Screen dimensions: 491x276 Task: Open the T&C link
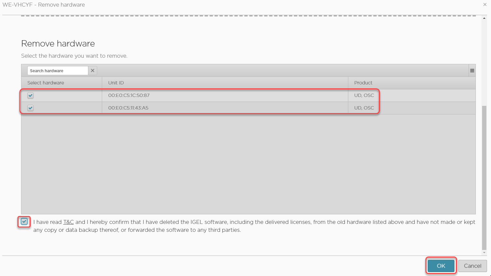click(x=69, y=222)
